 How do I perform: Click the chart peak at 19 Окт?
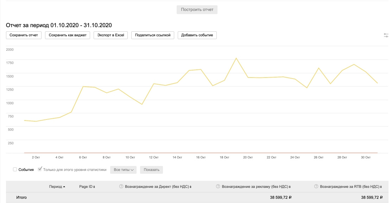point(236,58)
